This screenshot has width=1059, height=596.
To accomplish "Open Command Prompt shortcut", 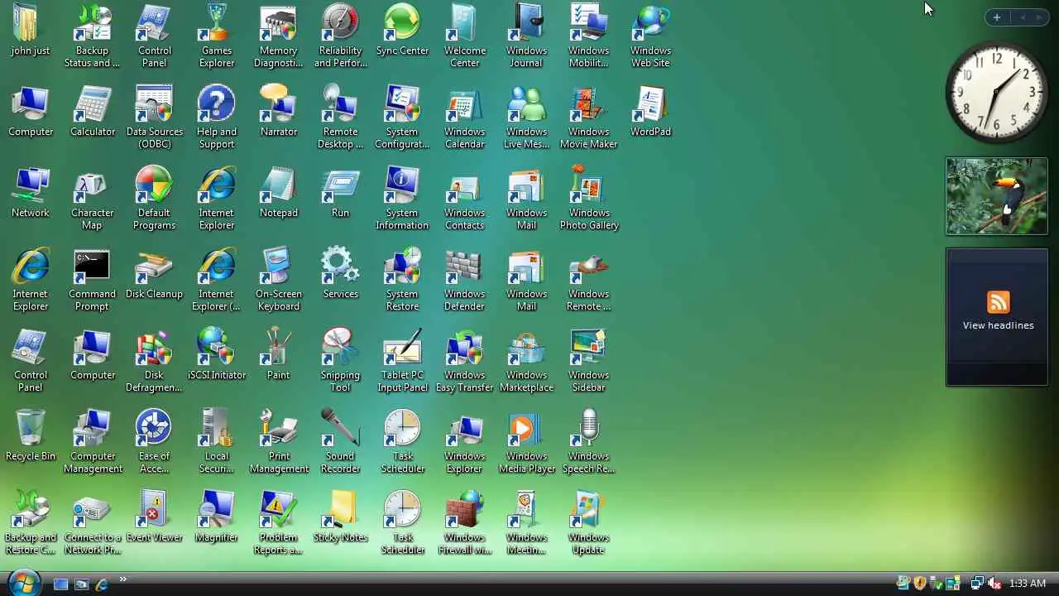I will pos(93,280).
